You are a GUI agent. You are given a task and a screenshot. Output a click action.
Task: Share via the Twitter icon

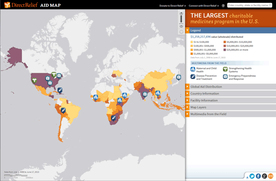(x=252, y=176)
